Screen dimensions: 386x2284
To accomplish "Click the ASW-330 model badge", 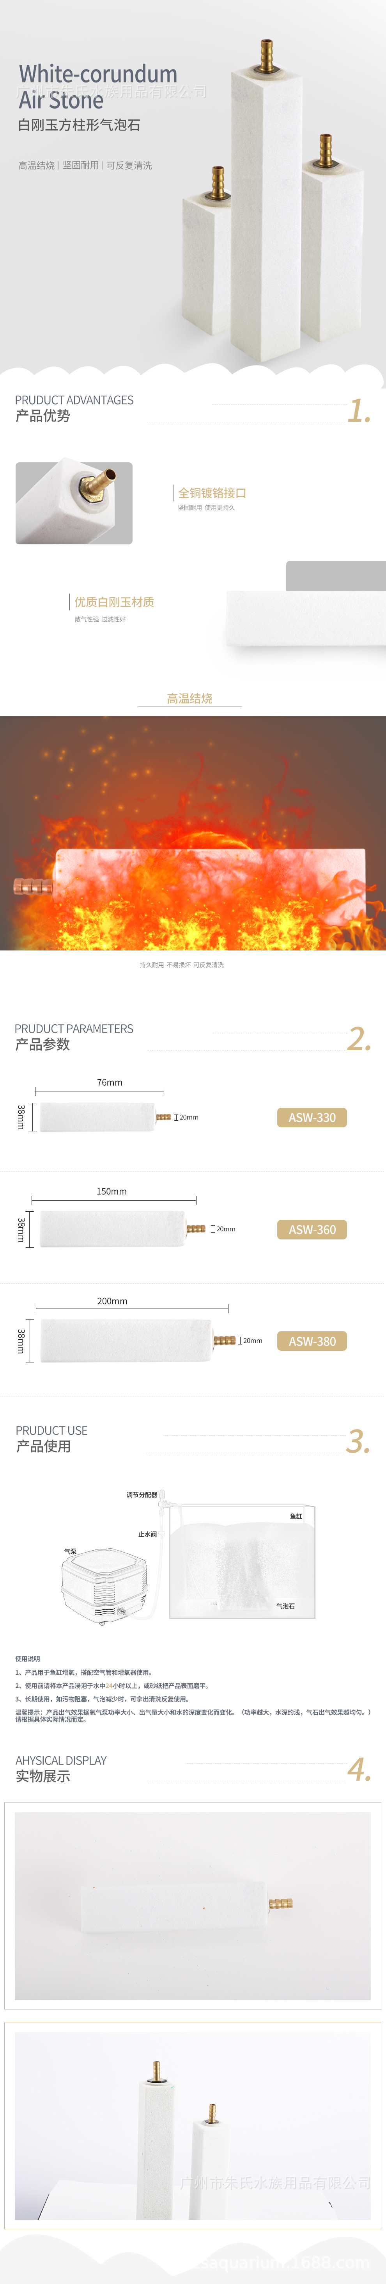I will click(x=312, y=1117).
